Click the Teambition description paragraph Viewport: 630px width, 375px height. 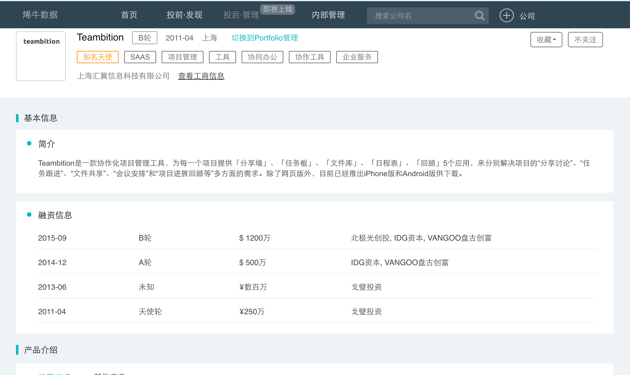[314, 168]
